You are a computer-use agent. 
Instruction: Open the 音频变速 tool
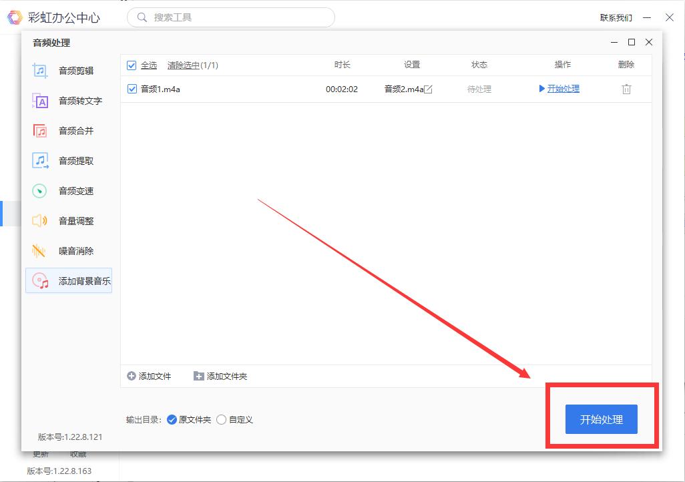(75, 190)
